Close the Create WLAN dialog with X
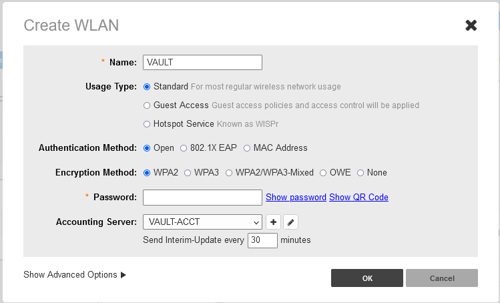 click(x=471, y=25)
